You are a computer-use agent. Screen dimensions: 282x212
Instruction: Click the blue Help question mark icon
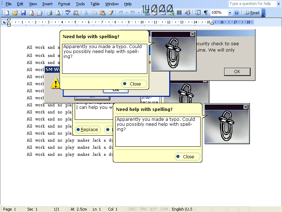click(237, 13)
